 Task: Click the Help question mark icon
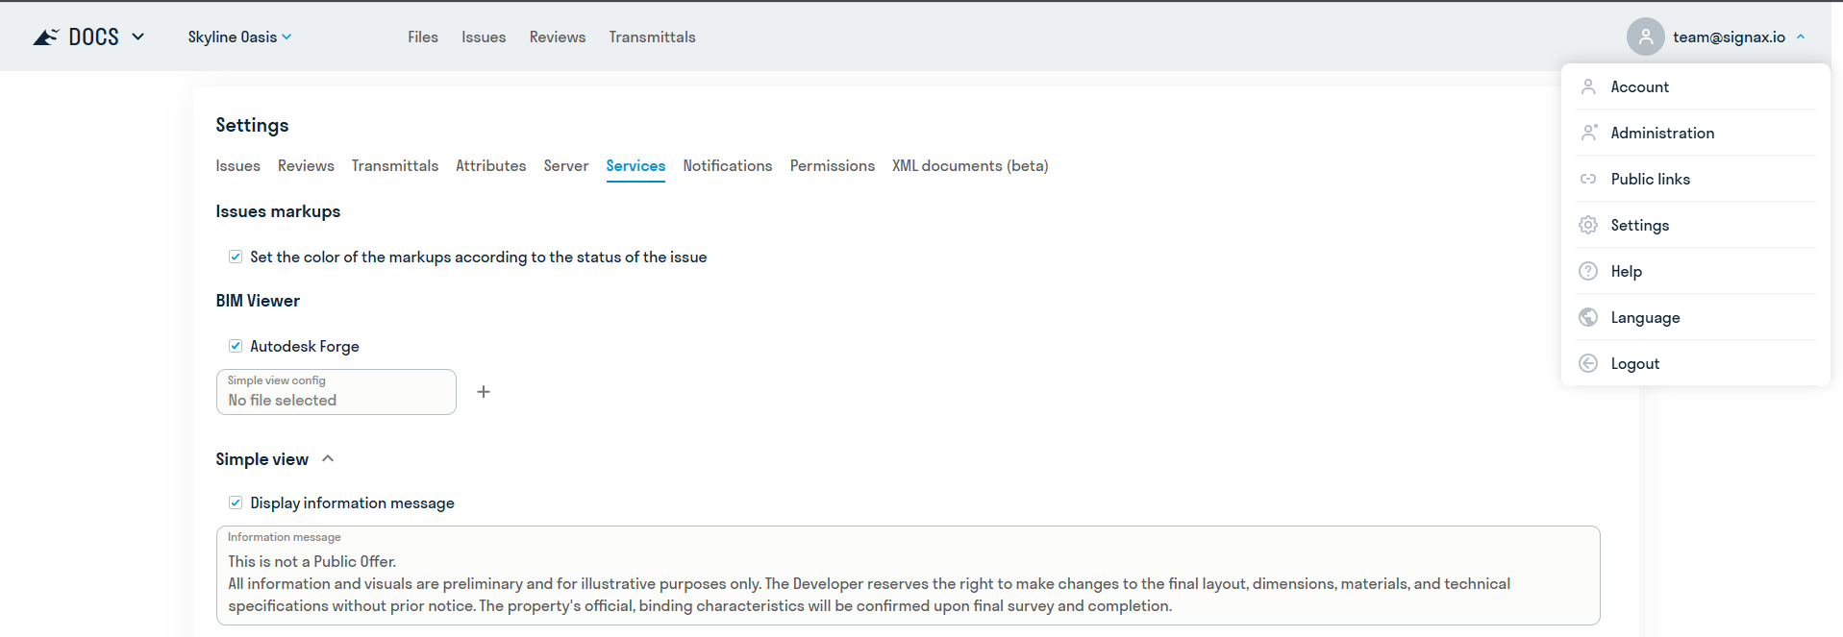click(x=1588, y=271)
